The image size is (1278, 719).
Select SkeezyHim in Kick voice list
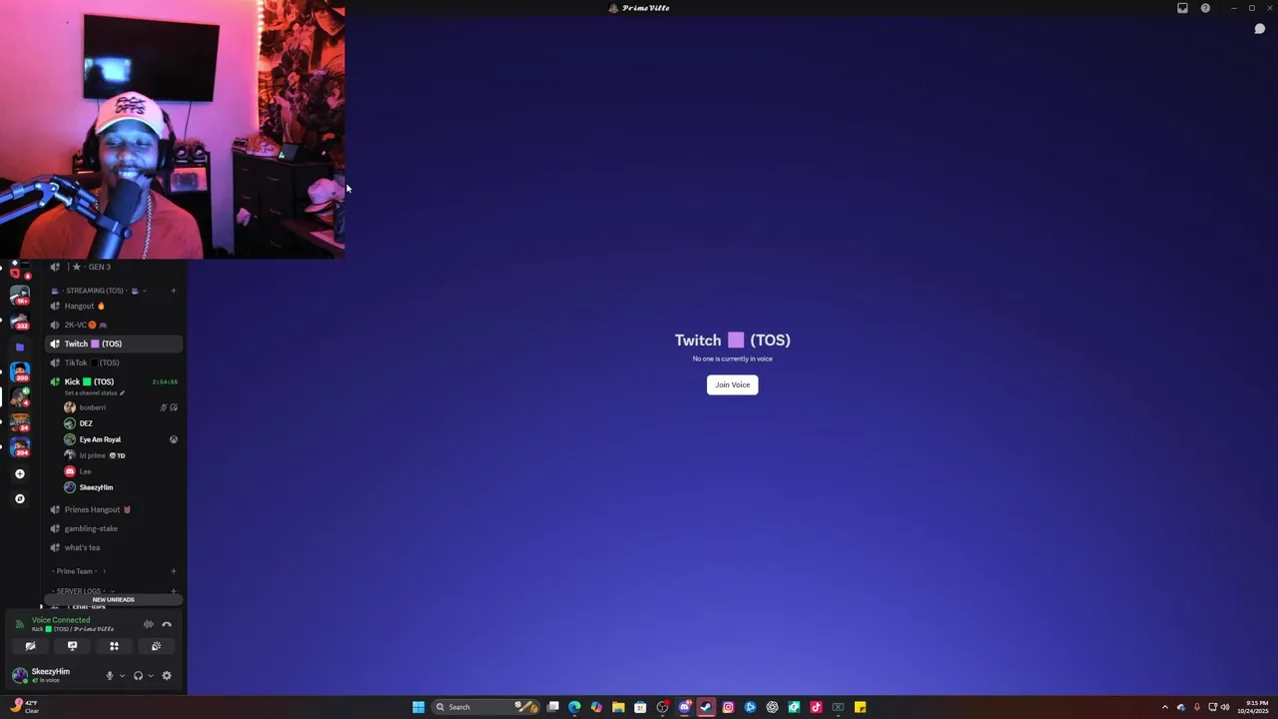coord(120,487)
